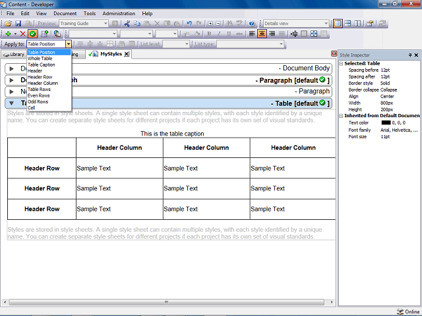Select Header Row from the list
The image size is (422, 316).
[40, 77]
